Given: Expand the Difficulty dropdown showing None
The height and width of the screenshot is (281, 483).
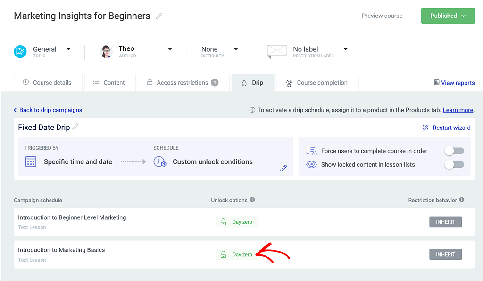Looking at the screenshot, I should pyautogui.click(x=236, y=49).
